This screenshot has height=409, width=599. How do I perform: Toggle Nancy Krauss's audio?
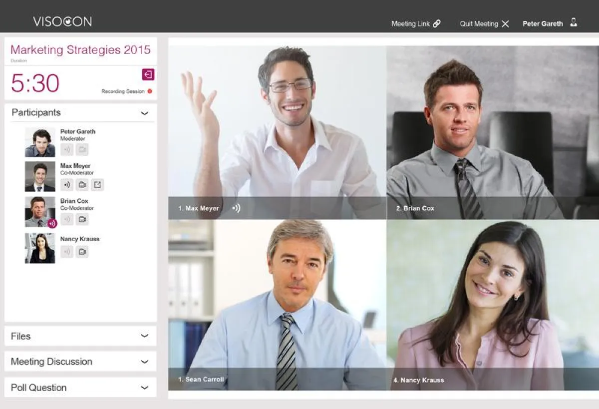pyautogui.click(x=67, y=252)
